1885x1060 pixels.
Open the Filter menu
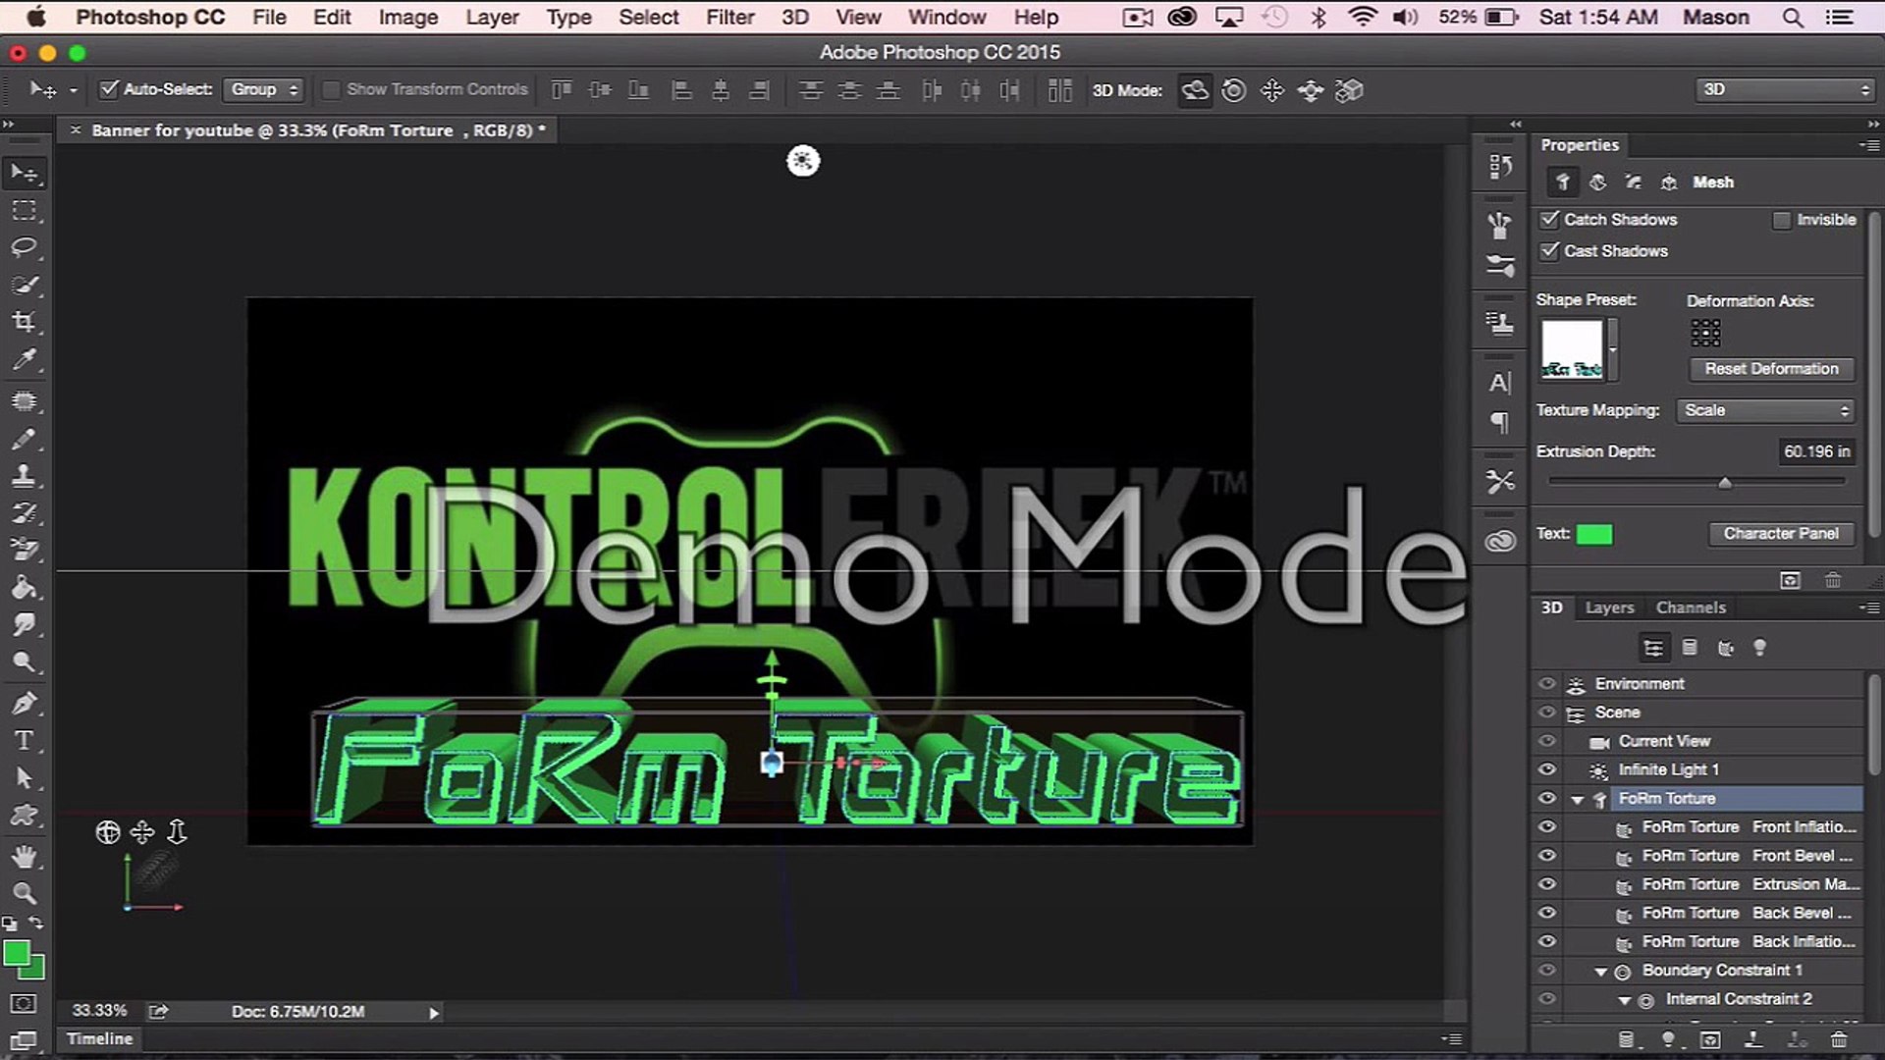coord(729,17)
